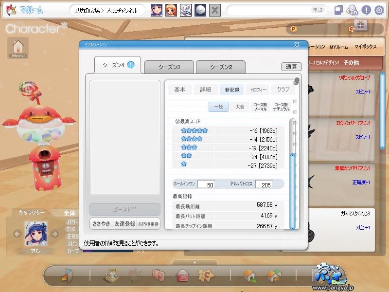The image size is (389, 292).
Task: Click the blue exclamation badge on Season 4
Action: tap(131, 65)
